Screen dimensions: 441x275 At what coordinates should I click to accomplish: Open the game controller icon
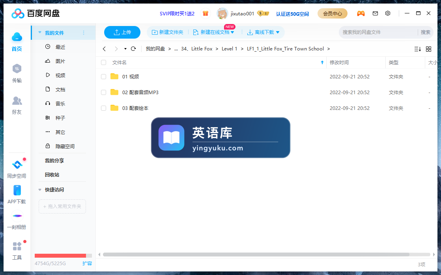(x=361, y=13)
